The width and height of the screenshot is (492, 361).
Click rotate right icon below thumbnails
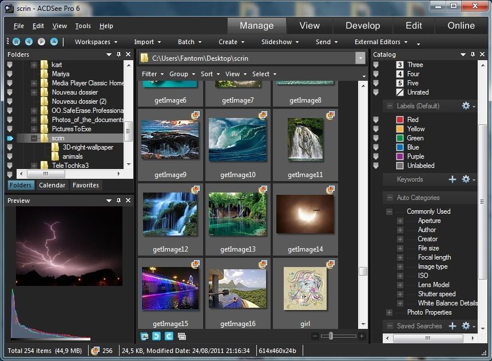pyautogui.click(x=169, y=336)
